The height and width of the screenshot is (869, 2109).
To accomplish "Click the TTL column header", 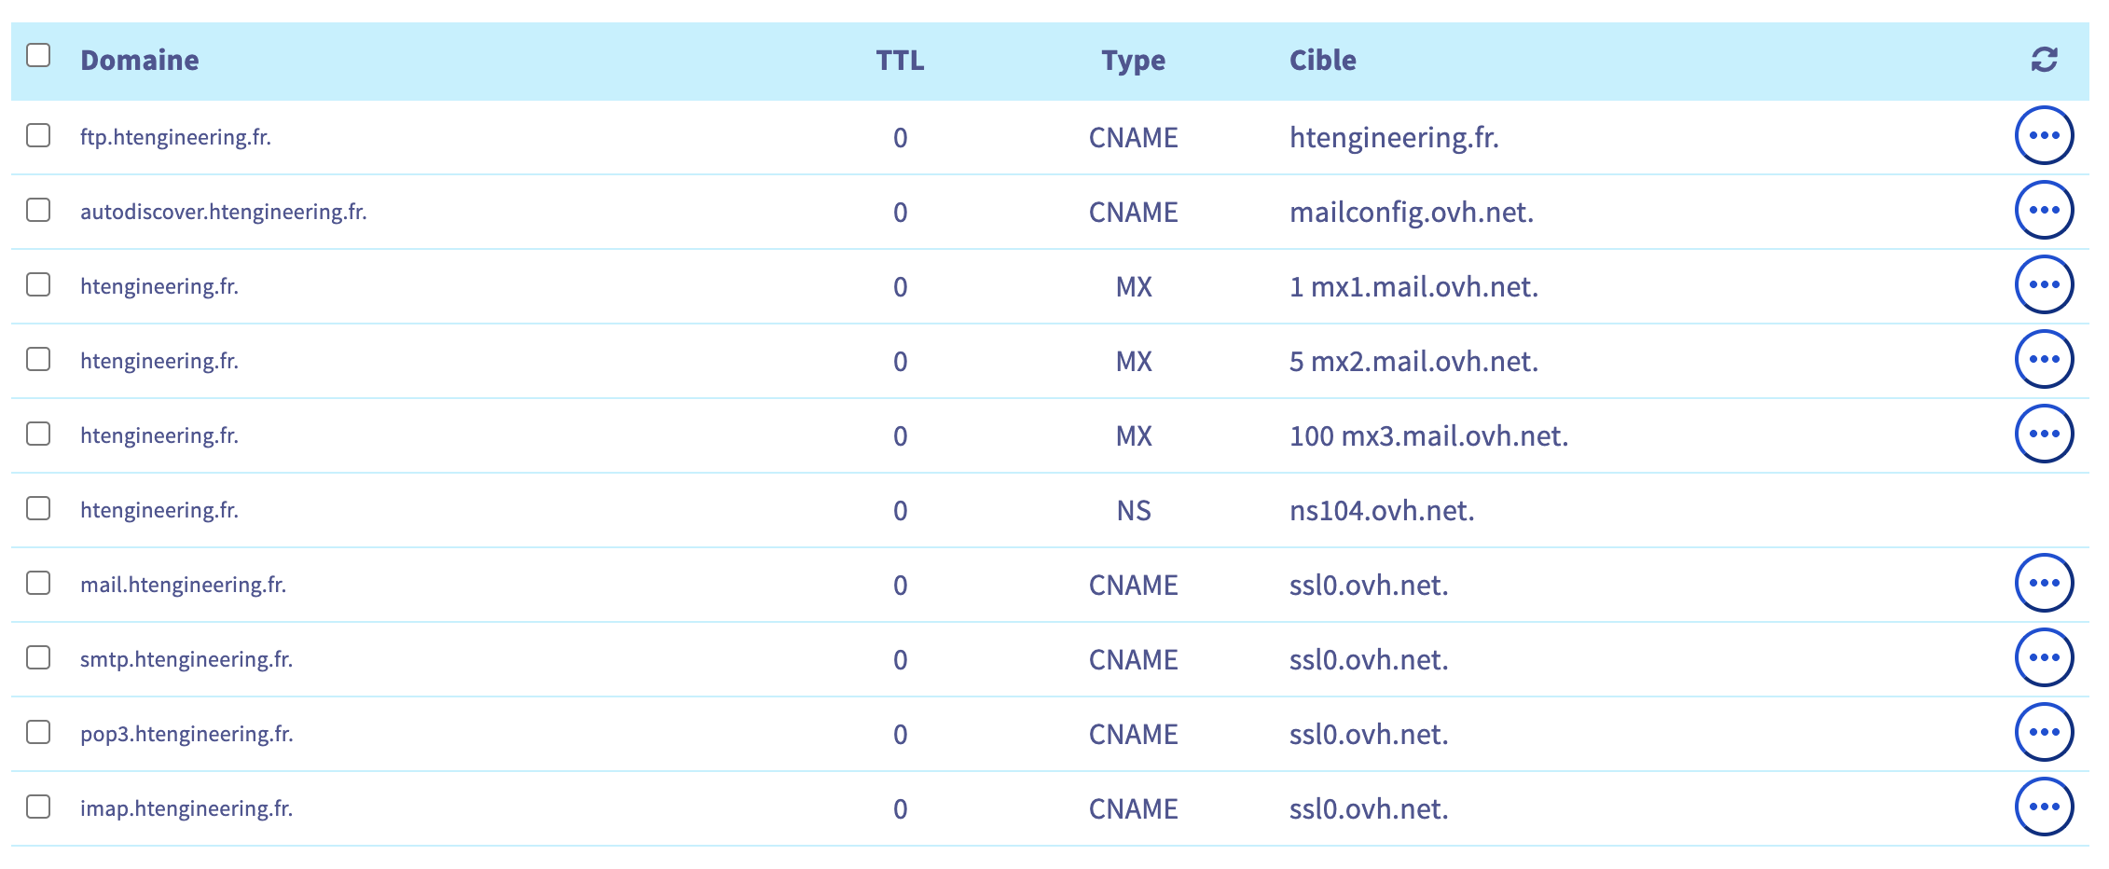I will 900,61.
